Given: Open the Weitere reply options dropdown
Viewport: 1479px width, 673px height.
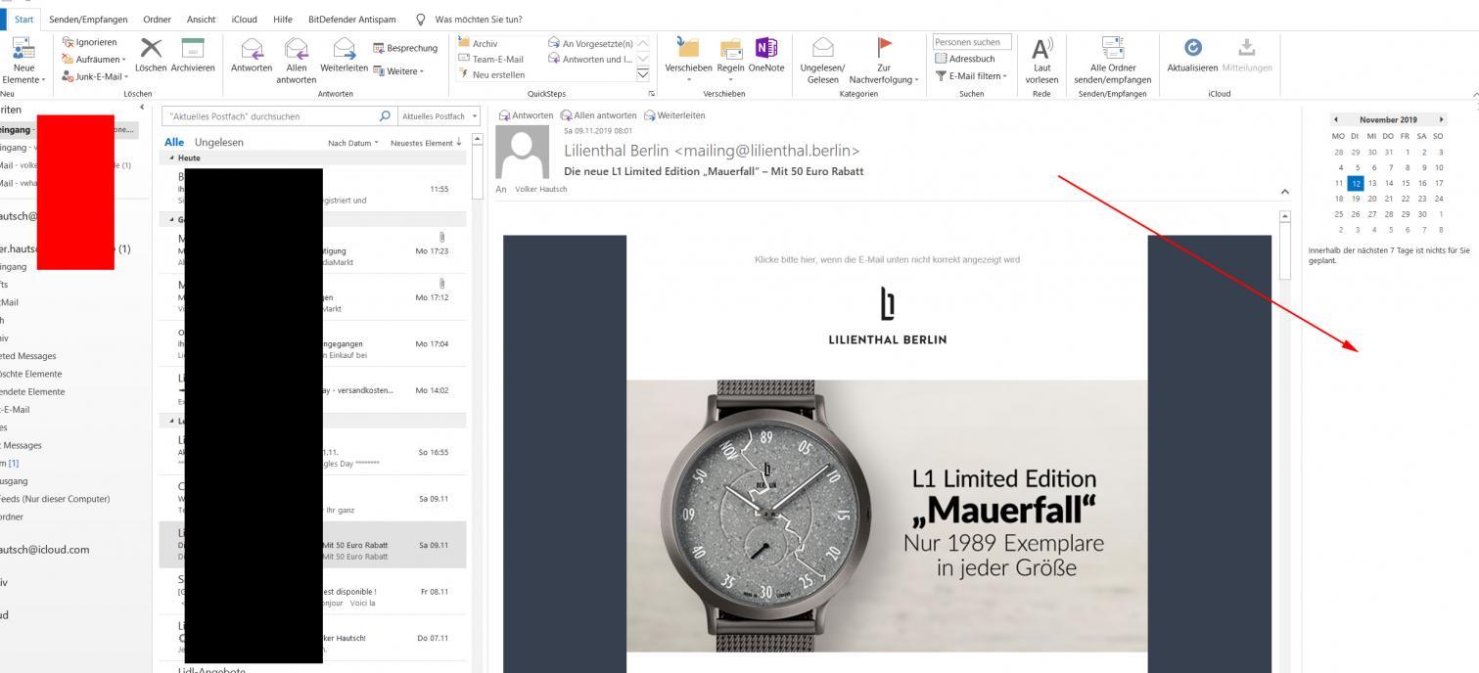Looking at the screenshot, I should click(399, 70).
